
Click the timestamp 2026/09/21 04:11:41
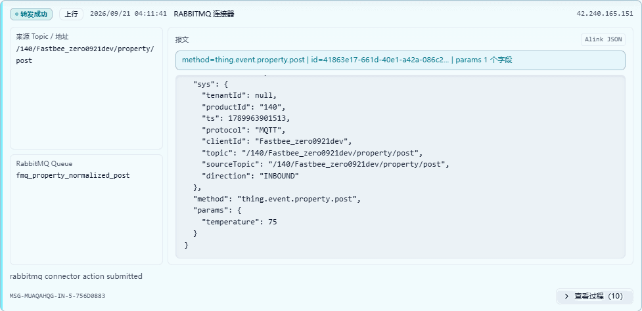coord(128,14)
